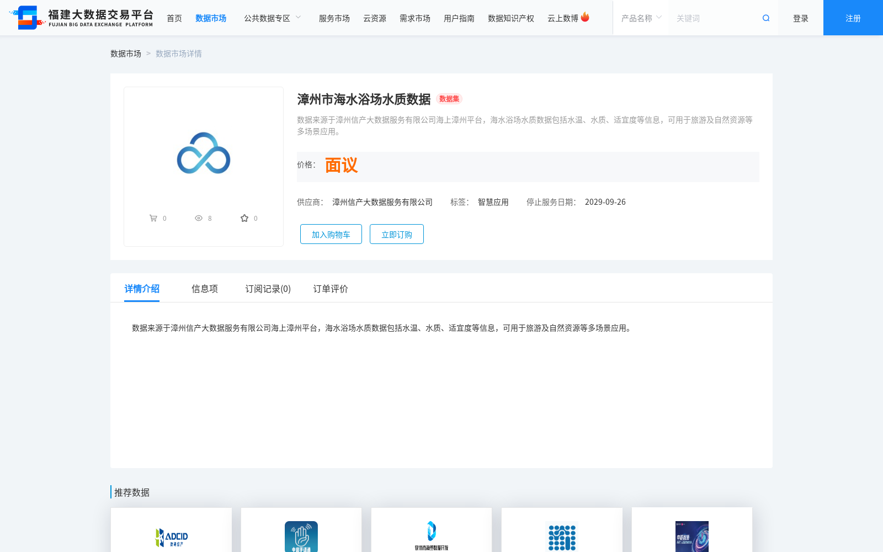Click the 立即订购 button
The height and width of the screenshot is (552, 883).
(x=397, y=234)
